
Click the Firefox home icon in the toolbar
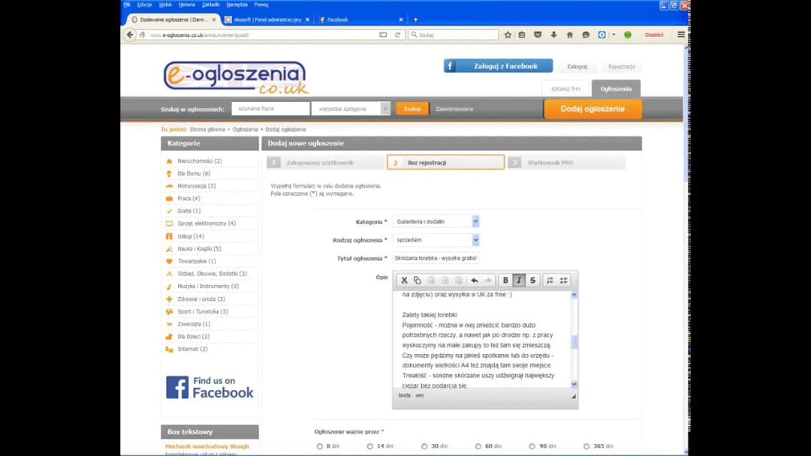coord(569,34)
